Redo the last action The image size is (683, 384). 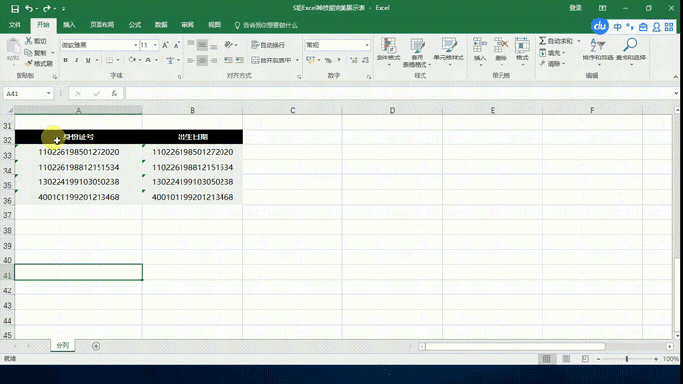click(47, 8)
